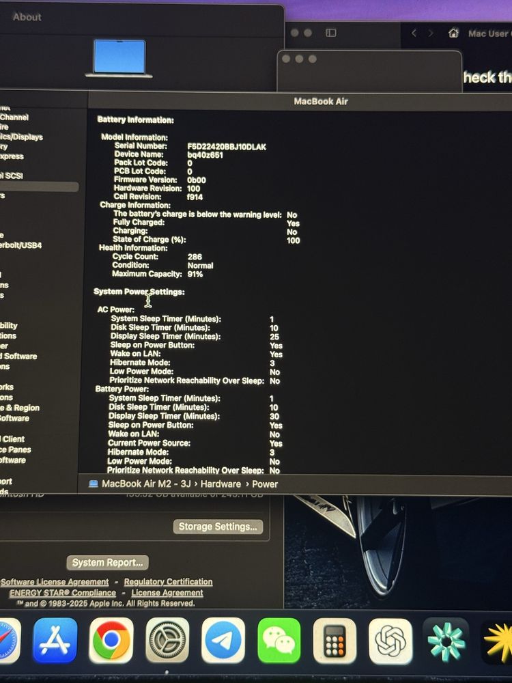This screenshot has height=683, width=512.
Task: Open WeChat from the Dock
Action: (x=279, y=641)
